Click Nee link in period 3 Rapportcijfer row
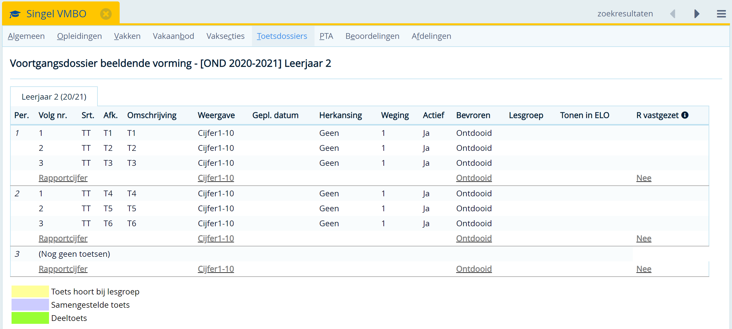The width and height of the screenshot is (732, 329). [644, 269]
